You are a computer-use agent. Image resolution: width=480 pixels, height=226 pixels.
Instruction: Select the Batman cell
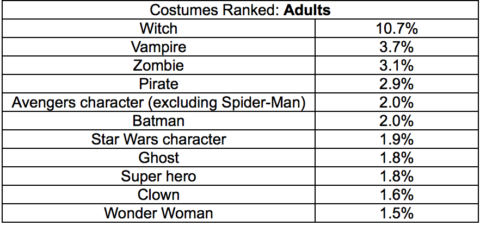[158, 121]
